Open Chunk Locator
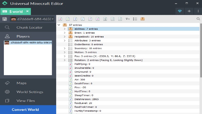 28,27
